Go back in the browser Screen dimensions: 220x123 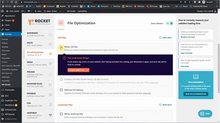(x=3, y=2)
